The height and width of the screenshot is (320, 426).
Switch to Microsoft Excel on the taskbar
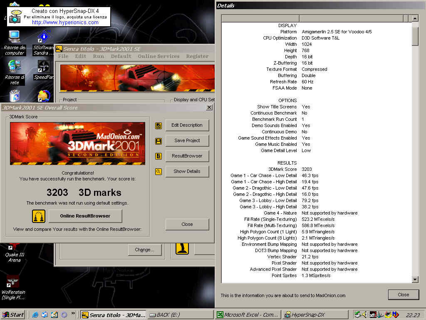tap(248, 315)
